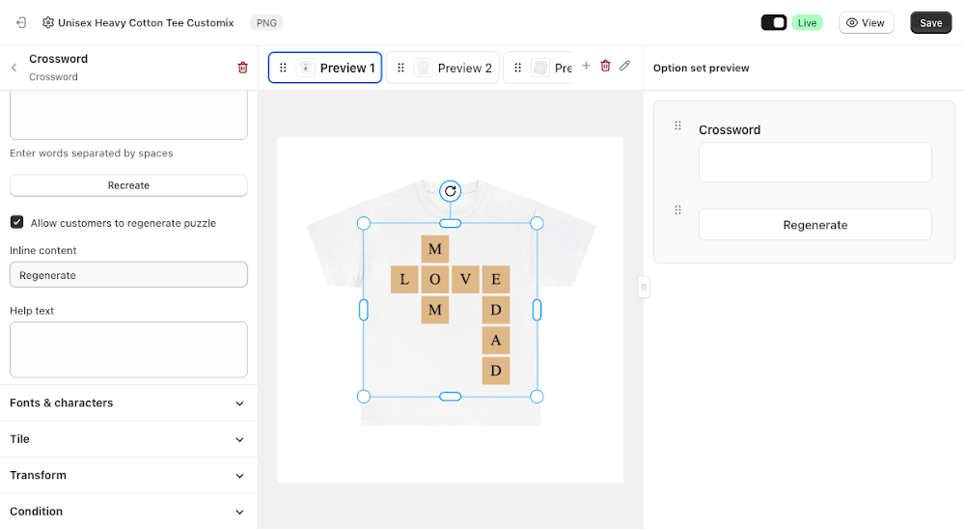The width and height of the screenshot is (965, 529).
Task: Click the left middle resize handle
Action: pos(364,310)
